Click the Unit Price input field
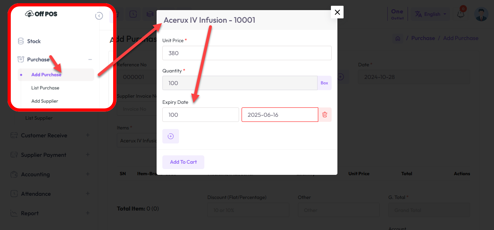Viewport: 494px width, 230px height. click(247, 53)
